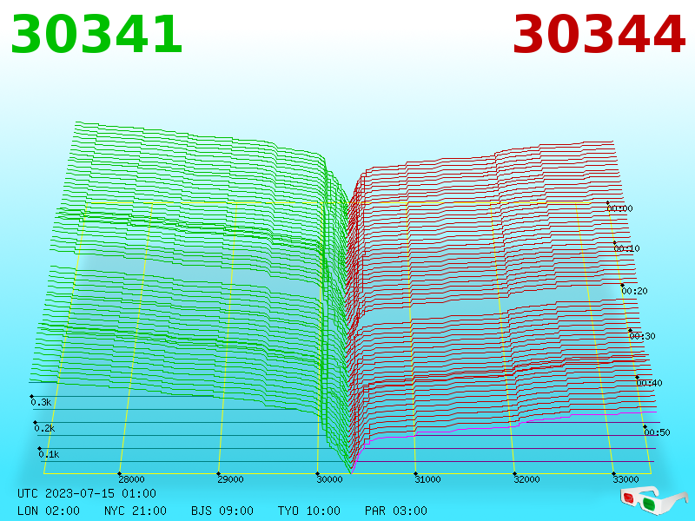Click the 00:10 time axis marker
This screenshot has height=521, width=695.
click(626, 248)
